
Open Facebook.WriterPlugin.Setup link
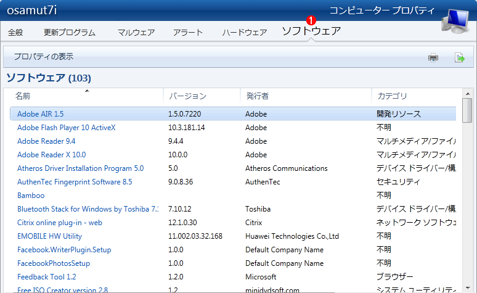[64, 250]
